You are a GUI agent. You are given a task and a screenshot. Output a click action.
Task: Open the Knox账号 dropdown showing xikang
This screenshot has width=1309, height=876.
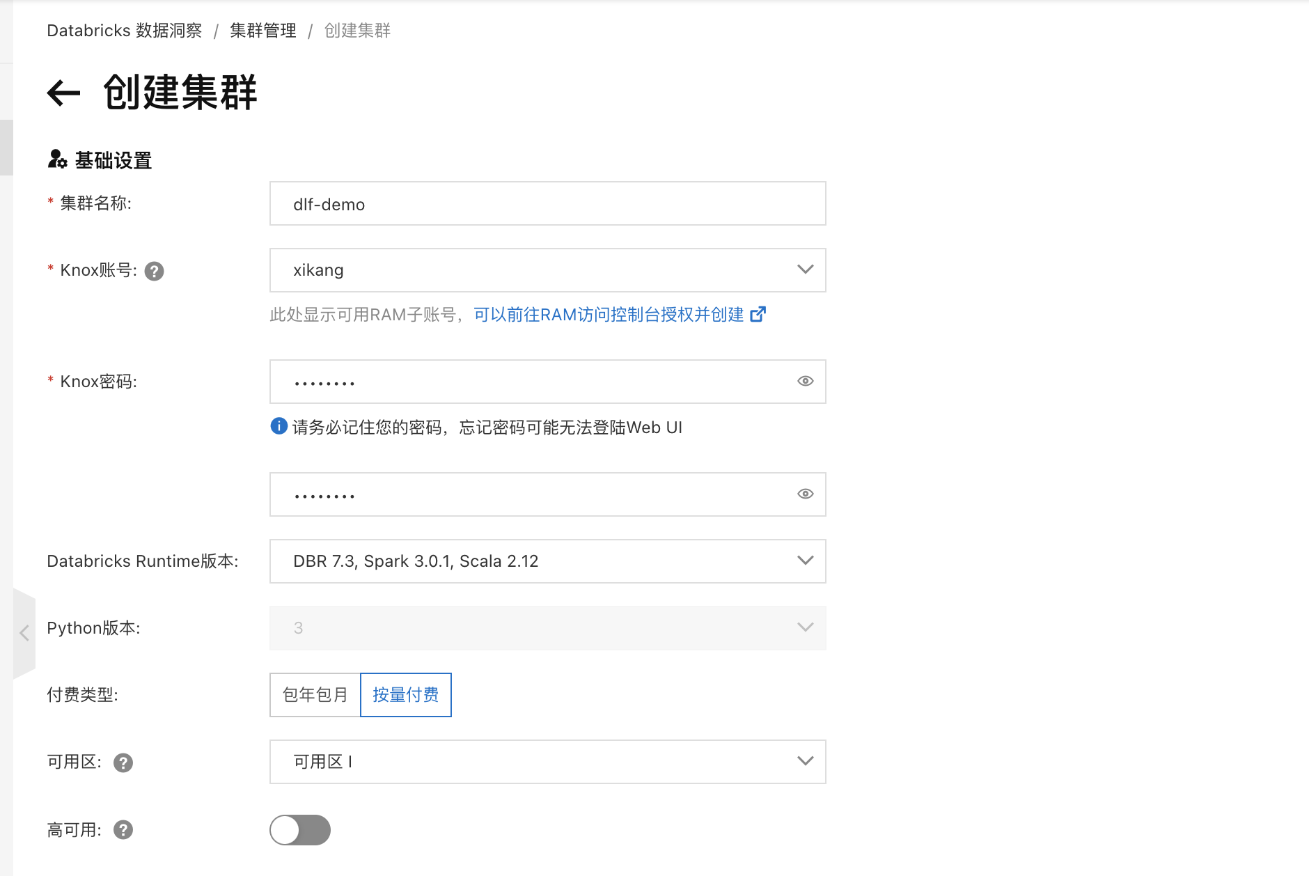tap(548, 270)
